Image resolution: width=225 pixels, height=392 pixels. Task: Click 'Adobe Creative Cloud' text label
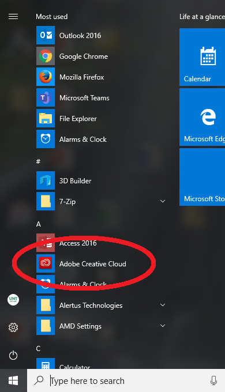click(x=93, y=264)
